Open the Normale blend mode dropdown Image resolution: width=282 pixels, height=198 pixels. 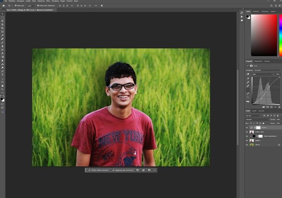pos(257,120)
